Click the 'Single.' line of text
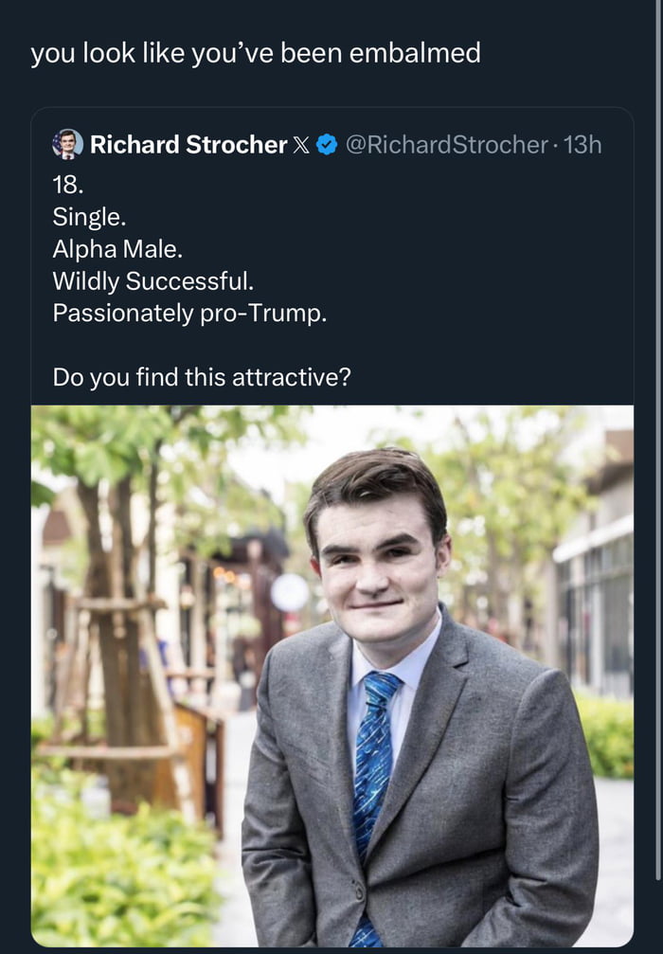 click(89, 217)
